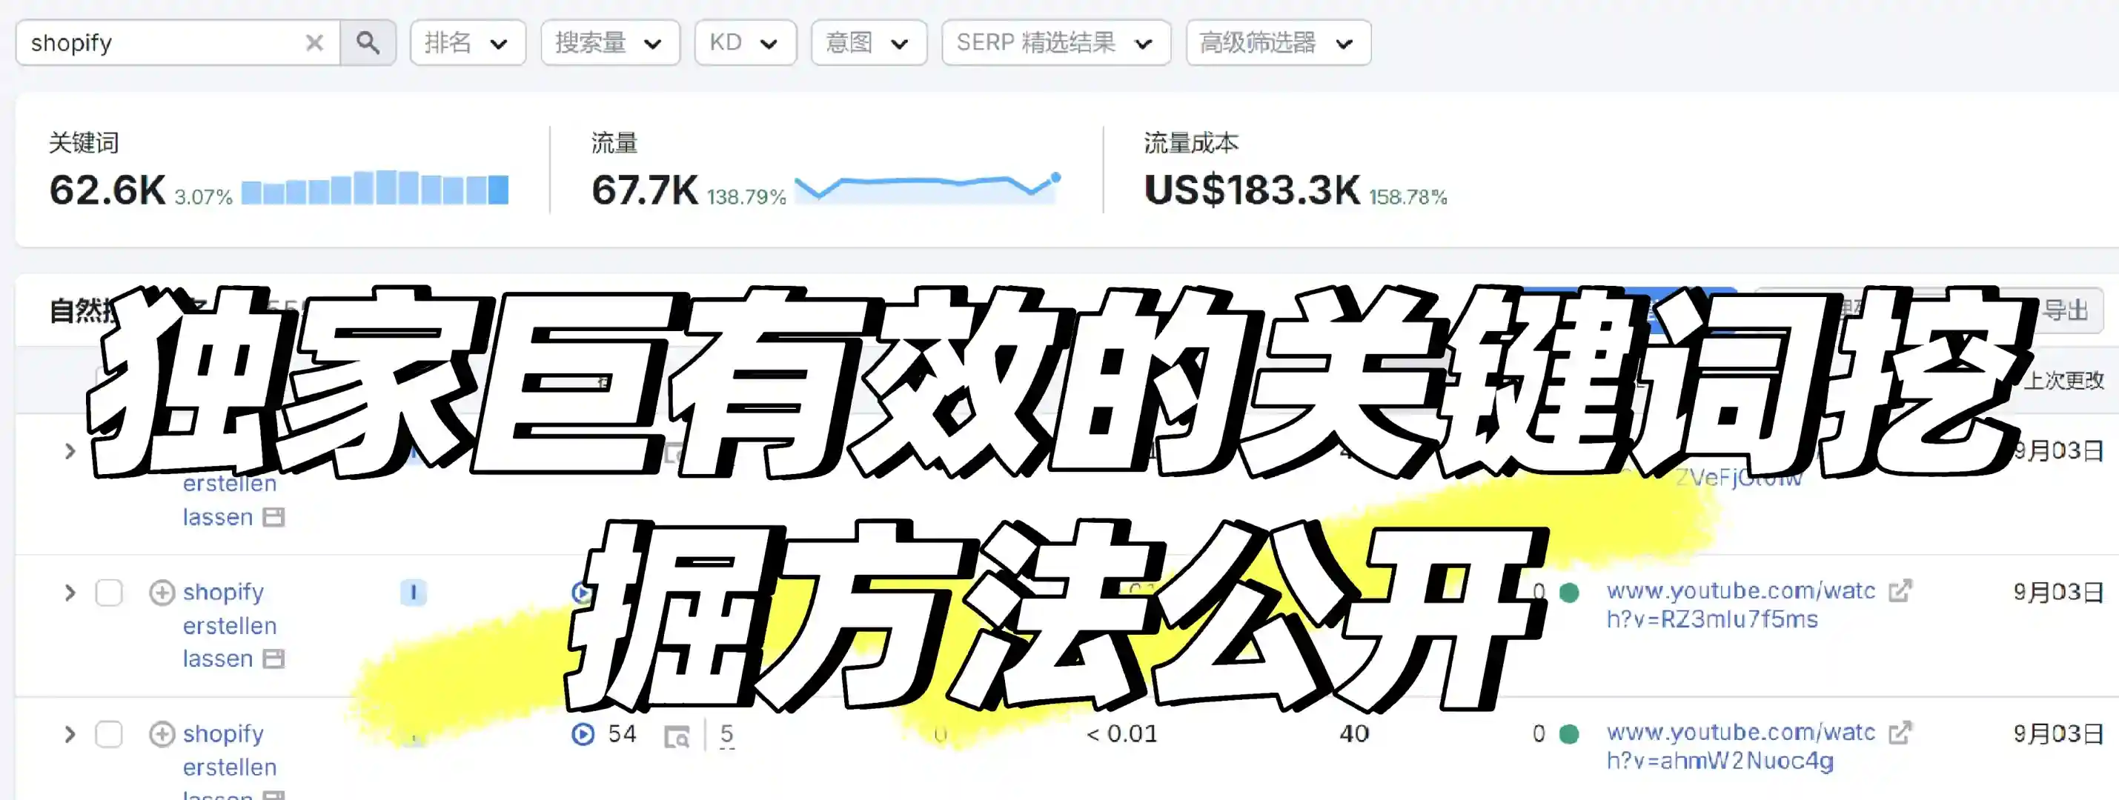Expand the first keyword row chevron
The width and height of the screenshot is (2119, 800).
click(x=70, y=451)
